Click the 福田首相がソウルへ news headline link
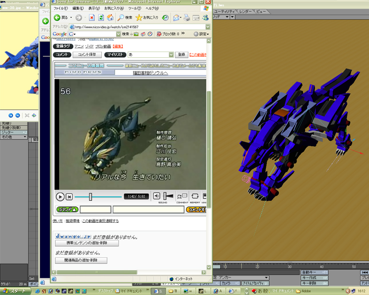 point(151,73)
